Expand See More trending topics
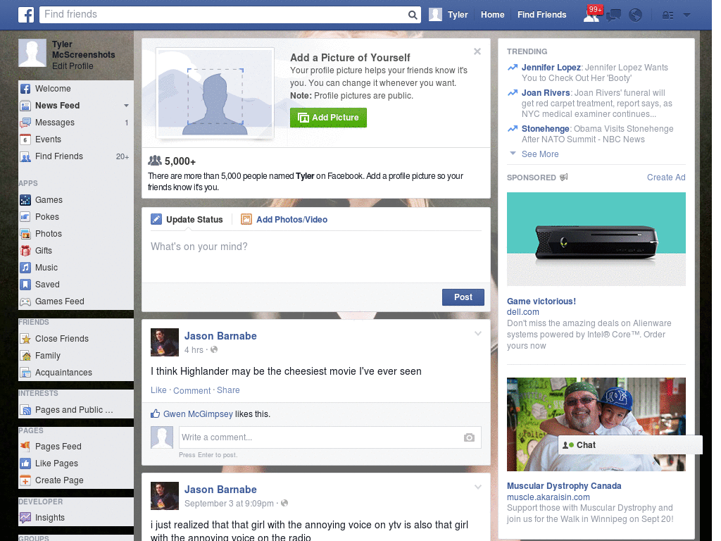Screen dimensions: 721x541 540,154
